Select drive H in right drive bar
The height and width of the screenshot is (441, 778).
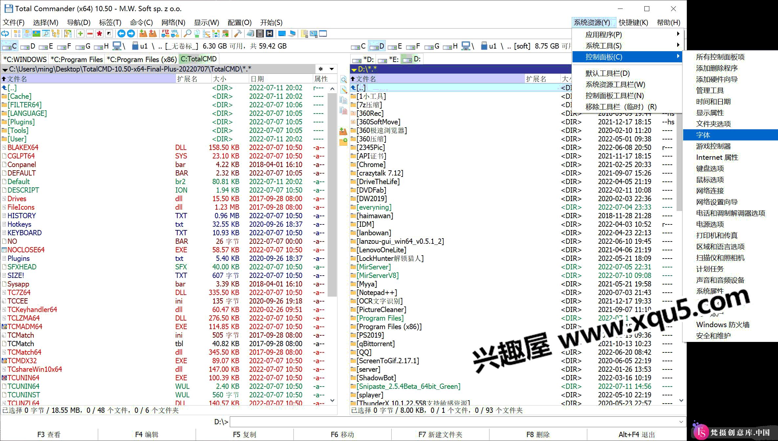coord(450,46)
